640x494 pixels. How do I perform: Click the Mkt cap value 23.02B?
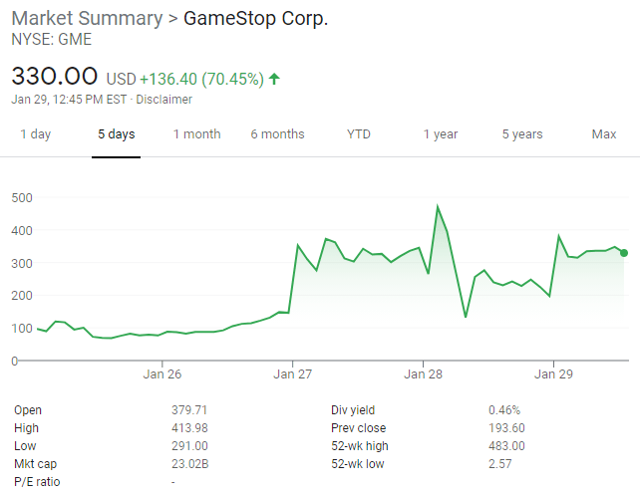191,463
